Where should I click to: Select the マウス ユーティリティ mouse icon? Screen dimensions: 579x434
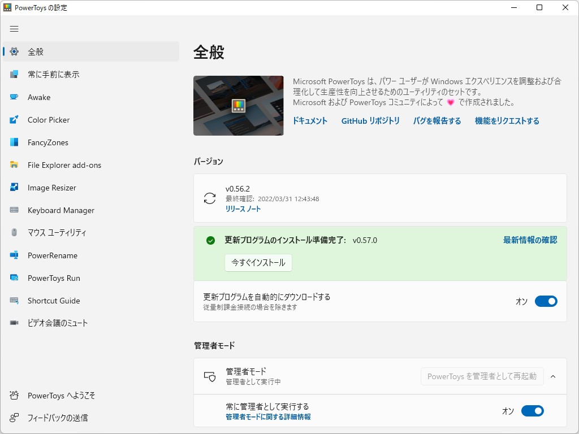pos(15,233)
